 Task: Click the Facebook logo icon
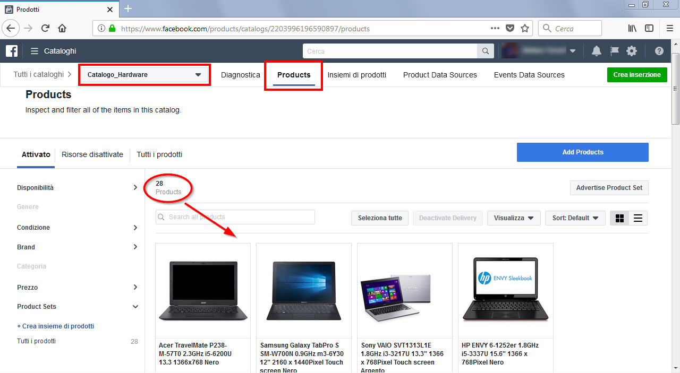click(12, 51)
